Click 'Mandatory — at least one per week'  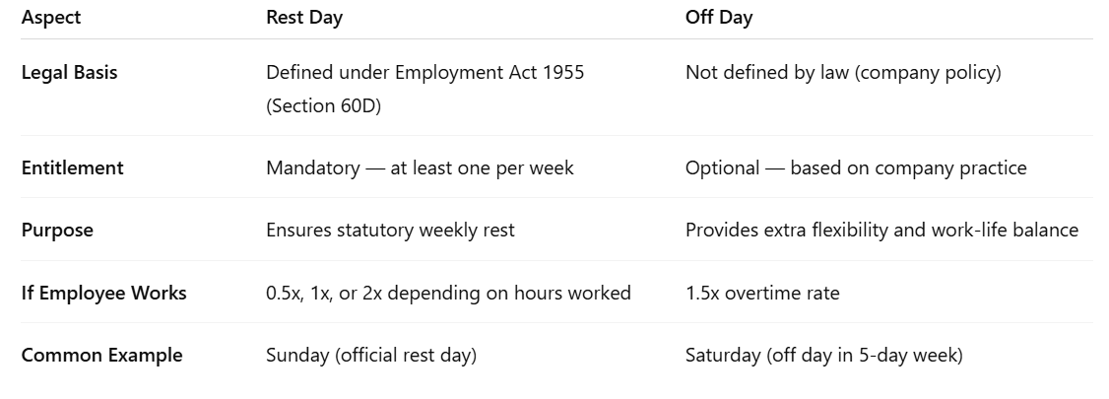(x=420, y=167)
